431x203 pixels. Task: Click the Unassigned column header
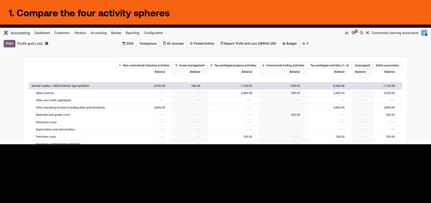362,66
